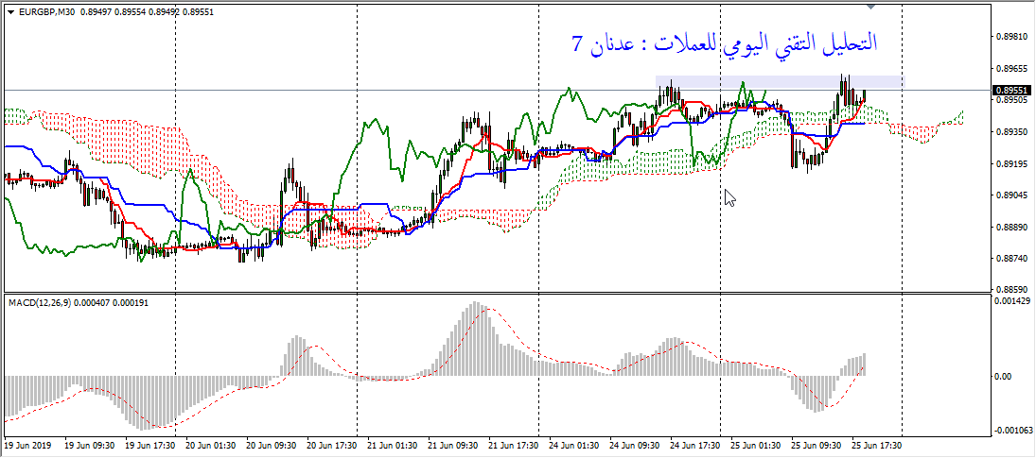The width and height of the screenshot is (1036, 458).
Task: Click the 0.88890 price scale label
Action: (1011, 227)
